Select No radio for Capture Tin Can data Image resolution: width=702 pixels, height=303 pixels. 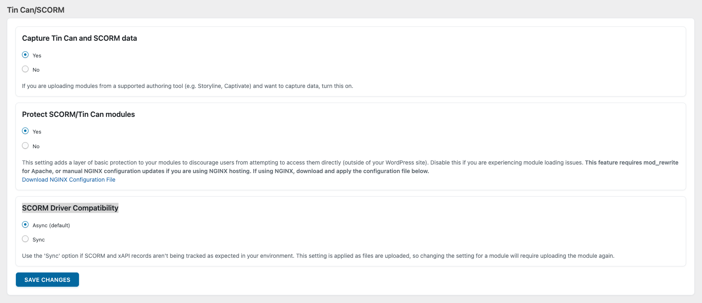coord(25,69)
